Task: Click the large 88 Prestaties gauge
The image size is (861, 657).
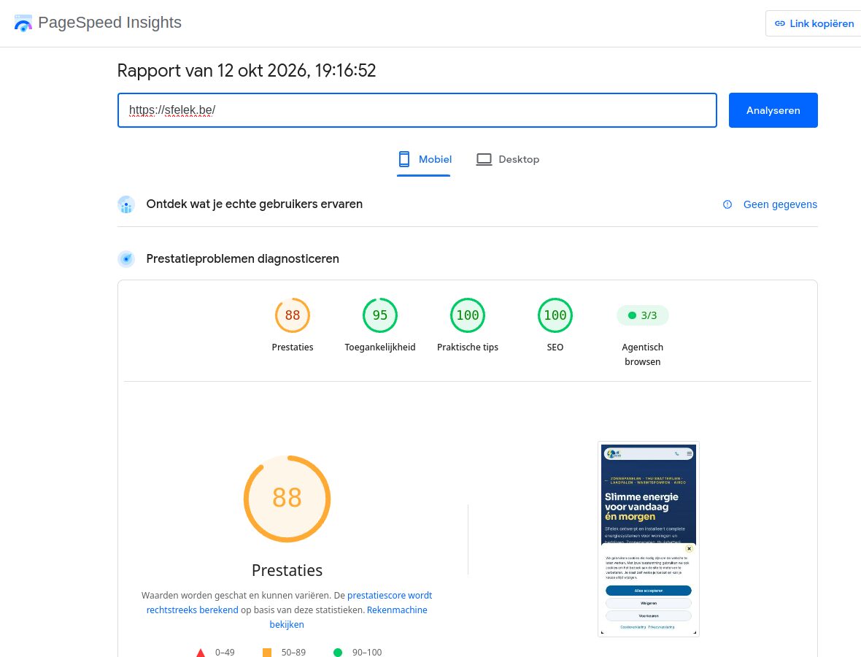Action: pyautogui.click(x=287, y=499)
